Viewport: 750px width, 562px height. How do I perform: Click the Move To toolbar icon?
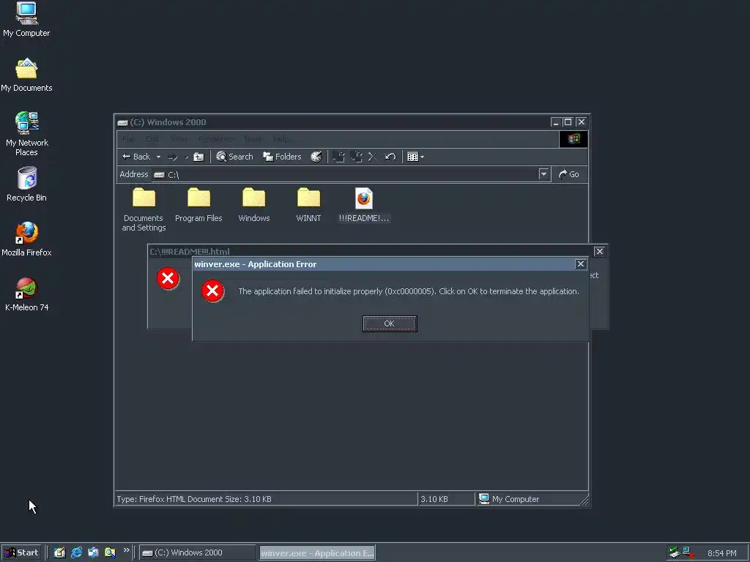pos(338,157)
